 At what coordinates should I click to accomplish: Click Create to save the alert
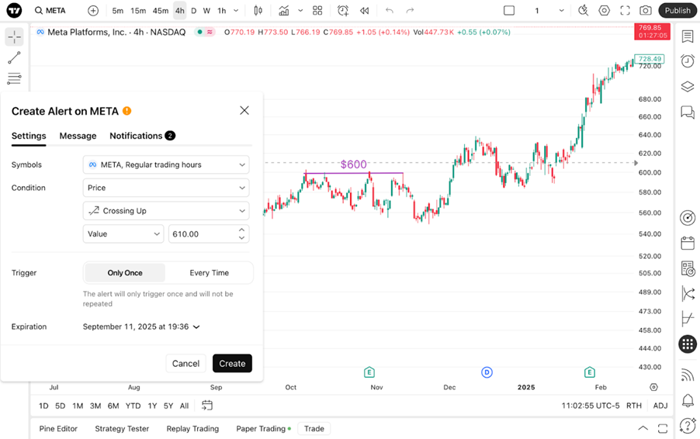pyautogui.click(x=232, y=363)
